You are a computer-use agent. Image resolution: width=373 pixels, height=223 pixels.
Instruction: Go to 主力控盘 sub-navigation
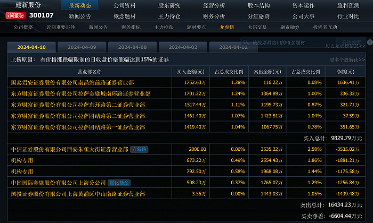[164, 27]
